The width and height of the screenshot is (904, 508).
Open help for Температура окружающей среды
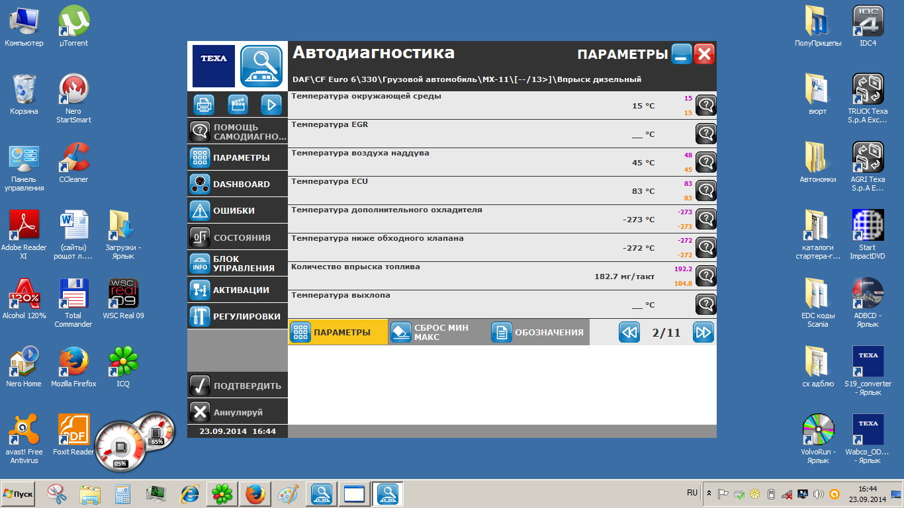coord(706,105)
